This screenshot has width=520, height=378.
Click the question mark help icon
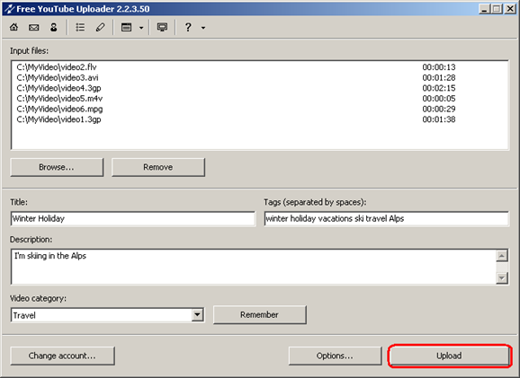click(x=188, y=27)
